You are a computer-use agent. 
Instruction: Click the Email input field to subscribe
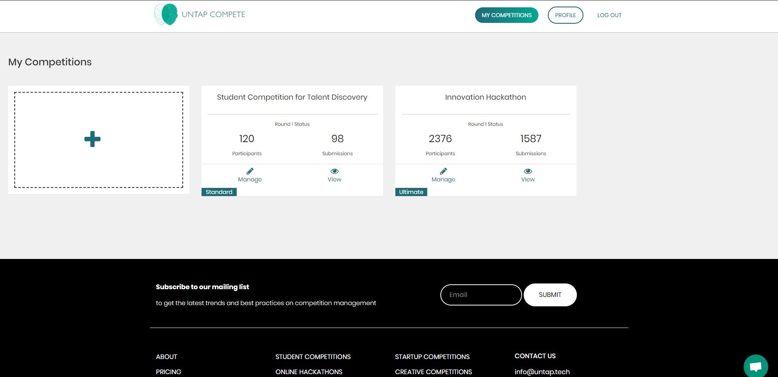point(481,294)
